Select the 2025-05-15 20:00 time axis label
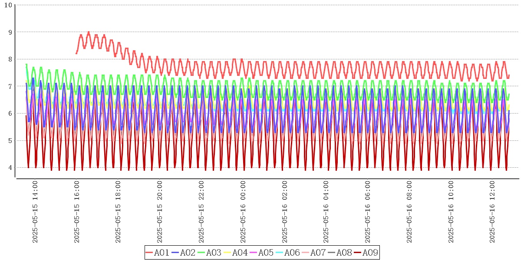This screenshot has width=524, height=260. point(160,212)
